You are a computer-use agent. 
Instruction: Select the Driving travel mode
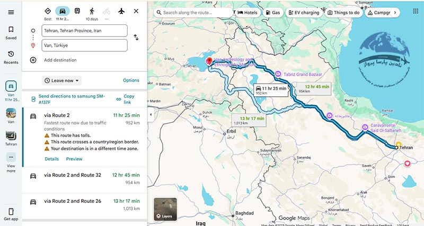[x=63, y=11]
